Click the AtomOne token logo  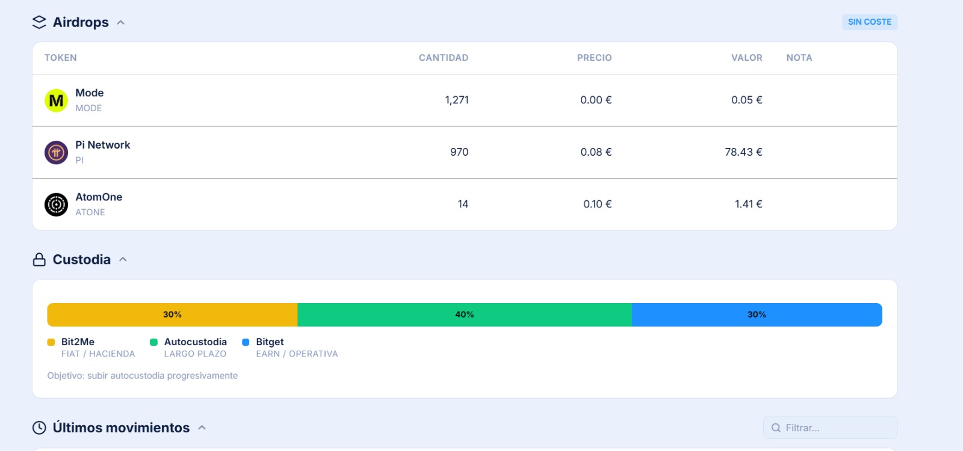pos(56,204)
